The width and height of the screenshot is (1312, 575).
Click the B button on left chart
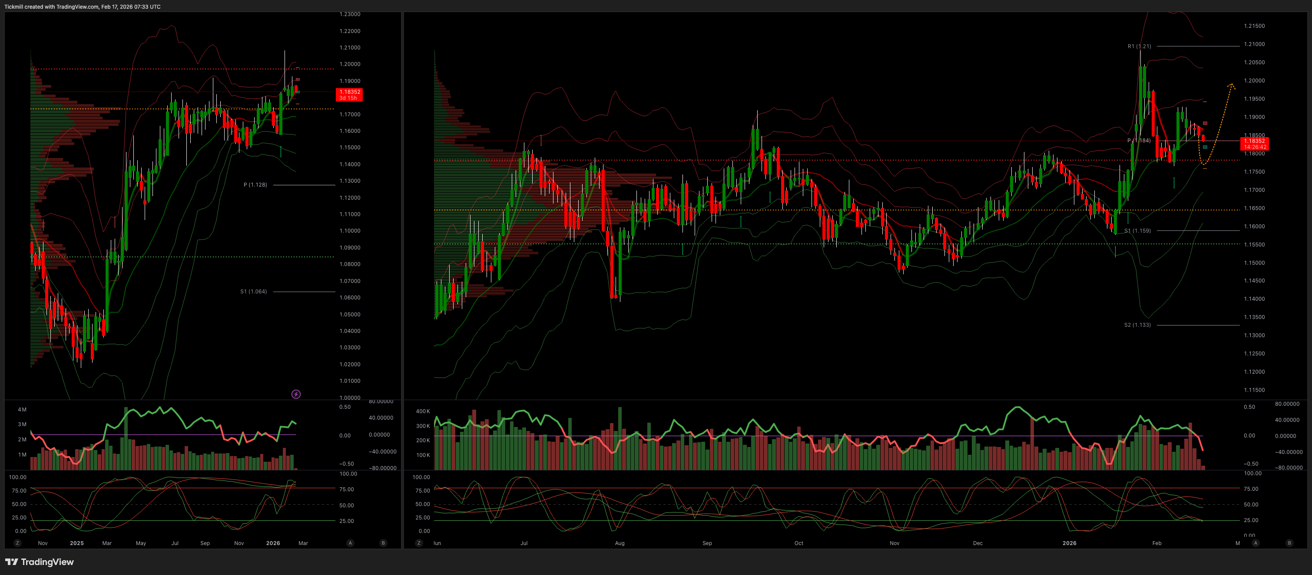pos(383,543)
